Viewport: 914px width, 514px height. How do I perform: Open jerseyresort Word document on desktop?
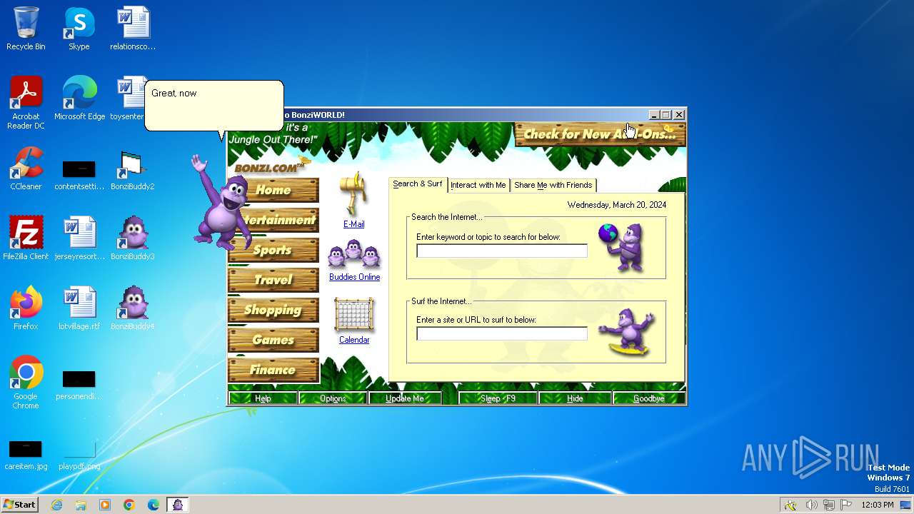[x=79, y=239]
